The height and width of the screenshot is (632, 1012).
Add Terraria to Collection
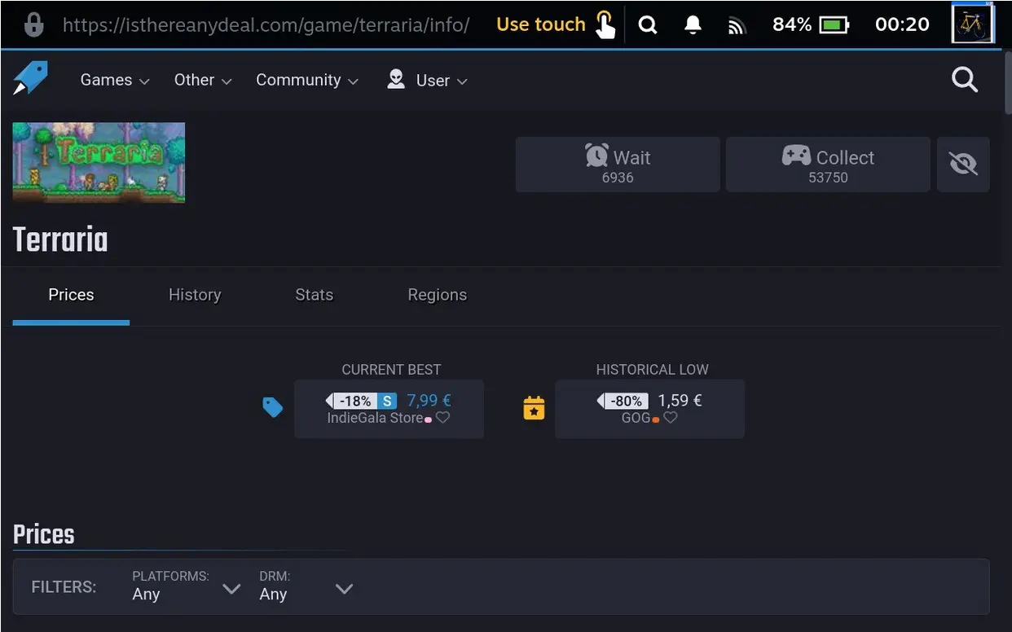pos(828,165)
